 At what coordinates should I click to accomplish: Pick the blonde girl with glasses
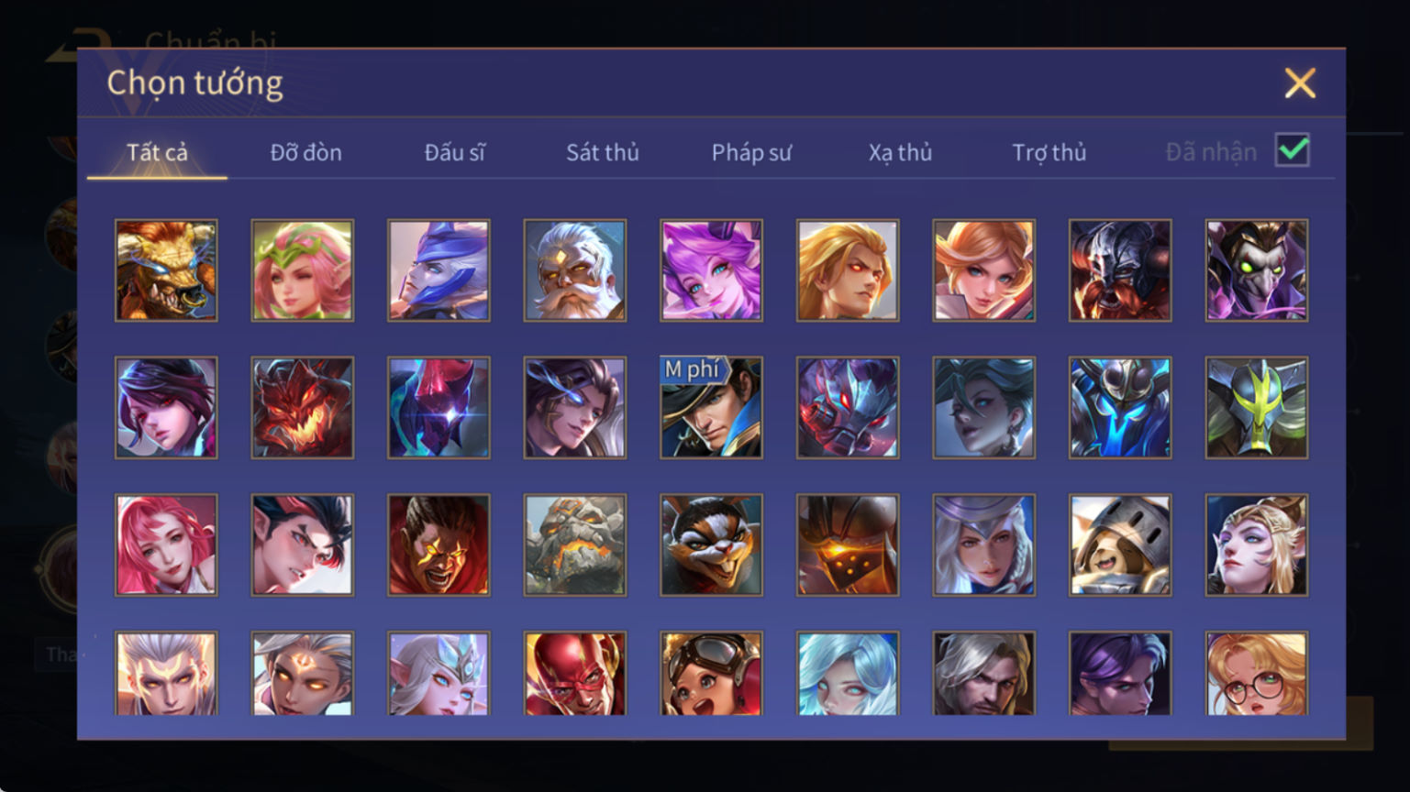tap(1257, 674)
